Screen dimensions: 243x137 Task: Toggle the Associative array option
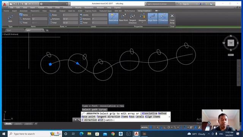pyautogui.click(x=114, y=19)
